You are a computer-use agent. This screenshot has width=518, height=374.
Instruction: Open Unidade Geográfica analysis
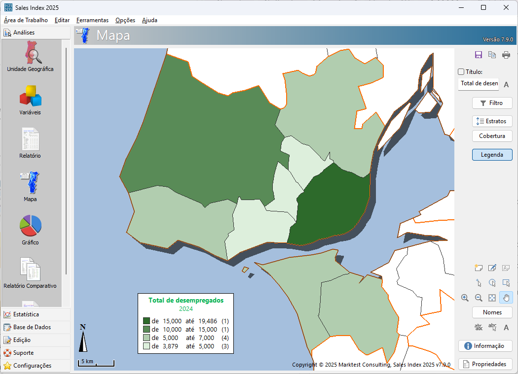coord(31,57)
